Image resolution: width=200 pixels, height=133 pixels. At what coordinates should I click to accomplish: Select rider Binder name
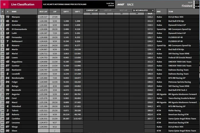coord(15,21)
